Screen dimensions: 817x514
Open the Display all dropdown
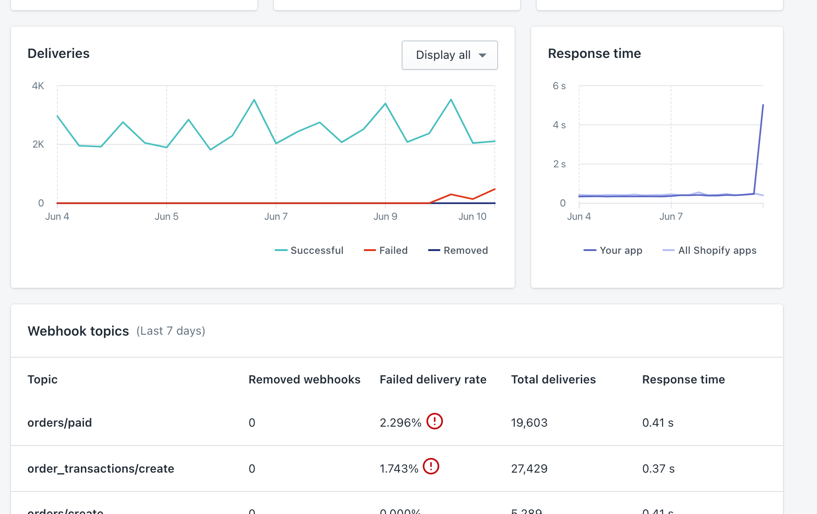449,55
